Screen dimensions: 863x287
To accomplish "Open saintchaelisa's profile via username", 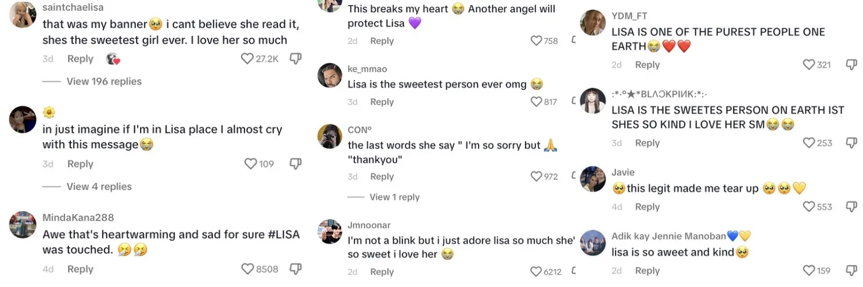I will [x=73, y=8].
